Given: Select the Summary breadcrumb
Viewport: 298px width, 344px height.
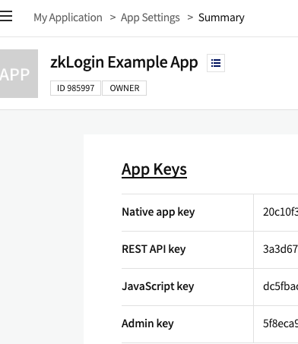Looking at the screenshot, I should 221,17.
